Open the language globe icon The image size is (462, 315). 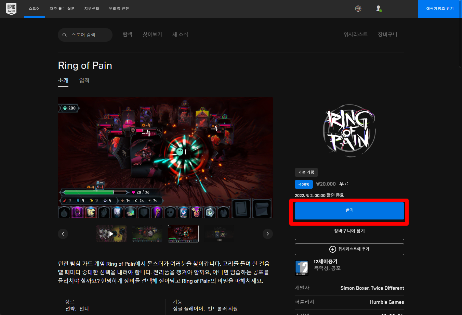tap(358, 9)
